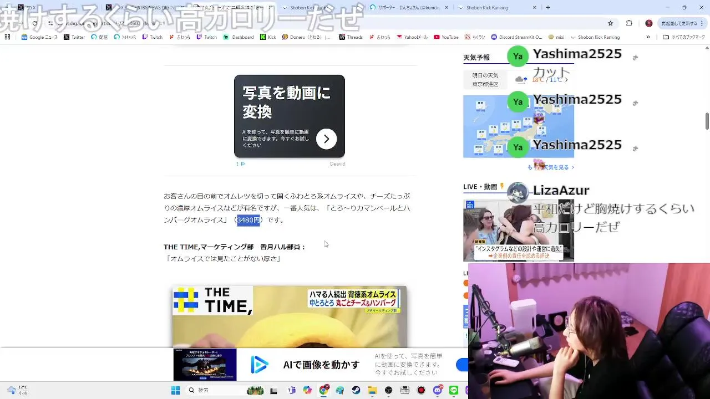Open the Twitter bookmark
This screenshot has width=710, height=399.
74,37
